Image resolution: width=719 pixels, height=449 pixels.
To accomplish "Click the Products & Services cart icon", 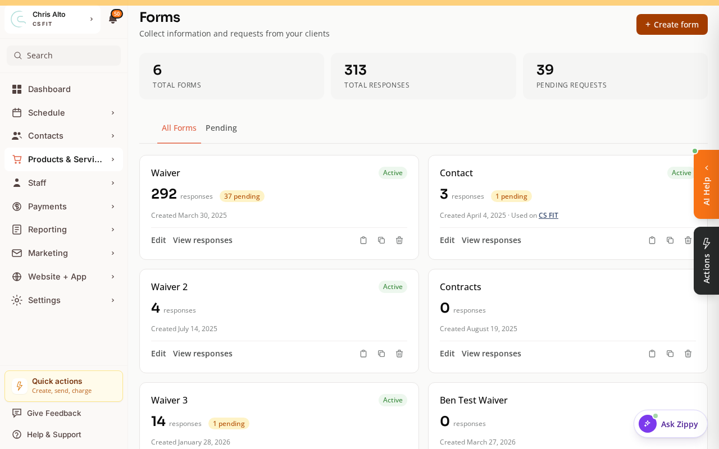I will pos(17,159).
